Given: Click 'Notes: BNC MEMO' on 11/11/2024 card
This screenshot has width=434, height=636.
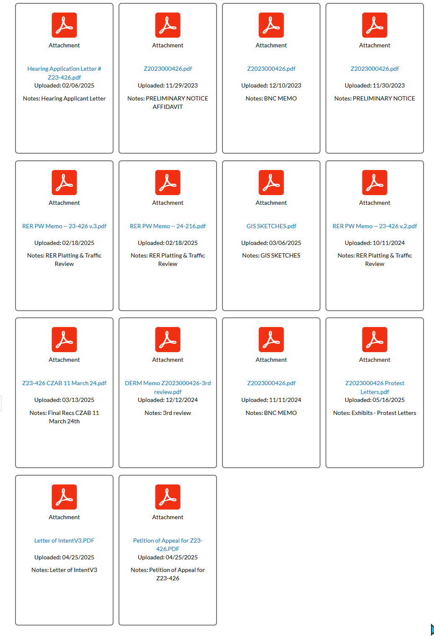Looking at the screenshot, I should click(x=271, y=413).
